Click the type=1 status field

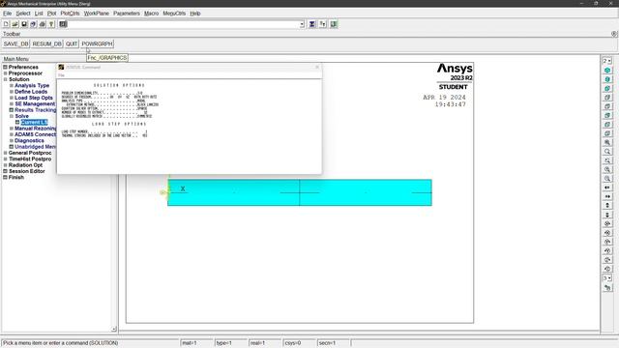(x=230, y=343)
